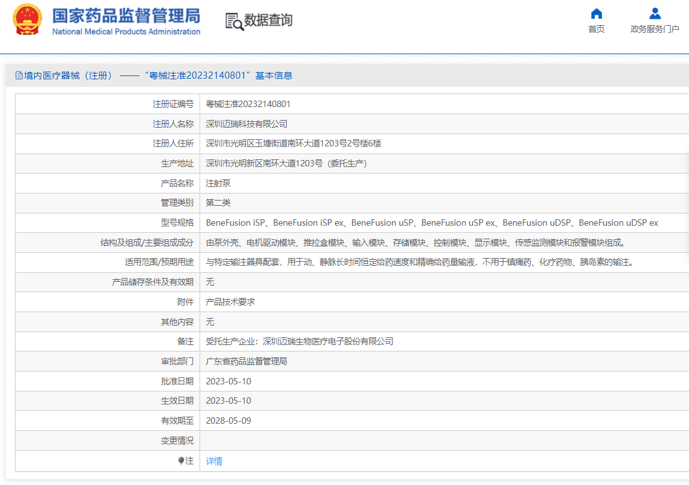Click National Medical Products Administration text
Screen dimensions: 689x485
coord(126,32)
